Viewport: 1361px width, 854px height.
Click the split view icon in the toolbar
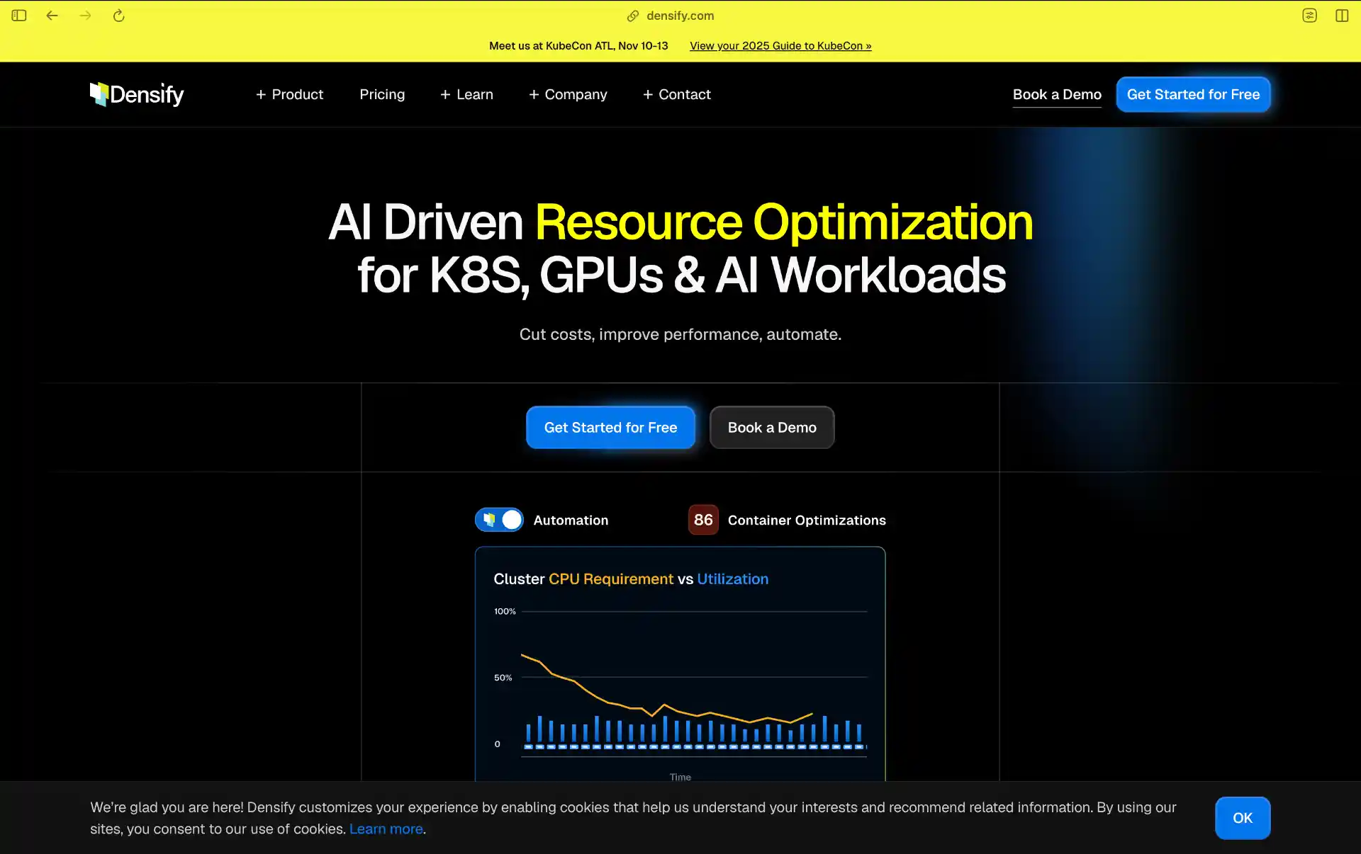click(x=1343, y=15)
